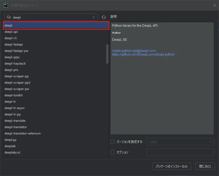Image resolution: width=219 pixels, height=176 pixels.
Task: Close the available packages dialog
Action: tap(214, 5)
